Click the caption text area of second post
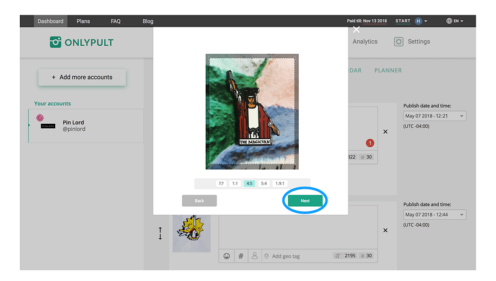Screen dimensions: 496x281 point(298,227)
